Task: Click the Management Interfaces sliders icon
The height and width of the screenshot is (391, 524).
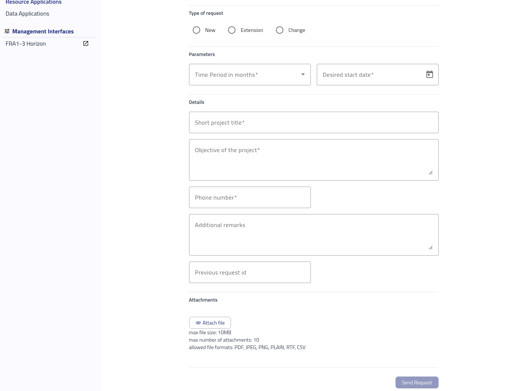Action: click(7, 31)
